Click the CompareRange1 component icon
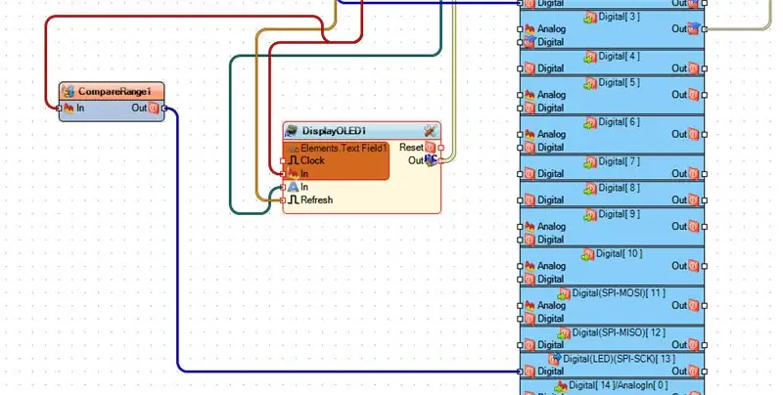783x395 pixels. 69,92
